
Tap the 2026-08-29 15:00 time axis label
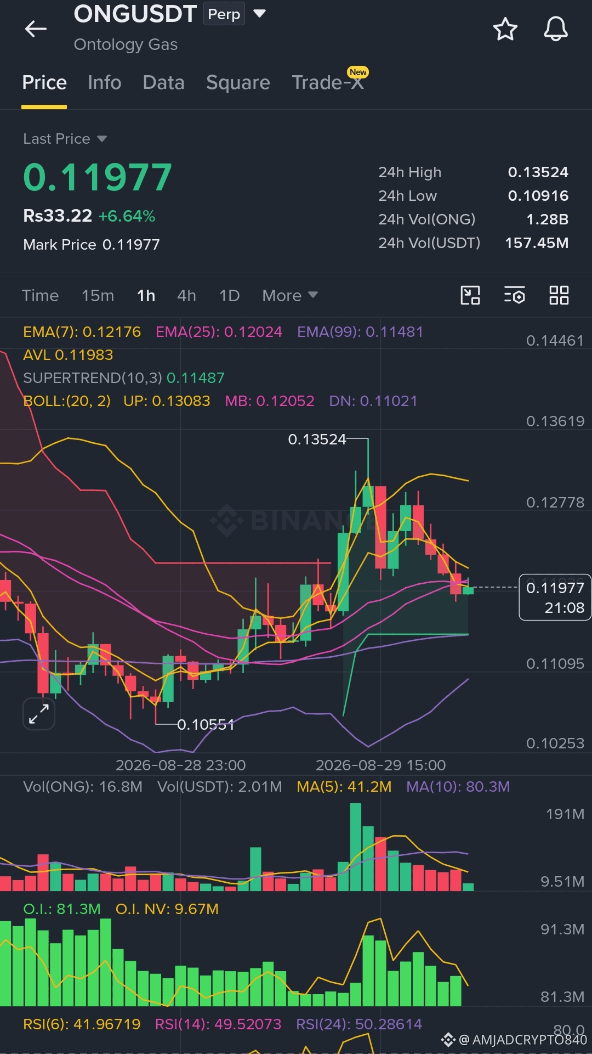tap(380, 765)
